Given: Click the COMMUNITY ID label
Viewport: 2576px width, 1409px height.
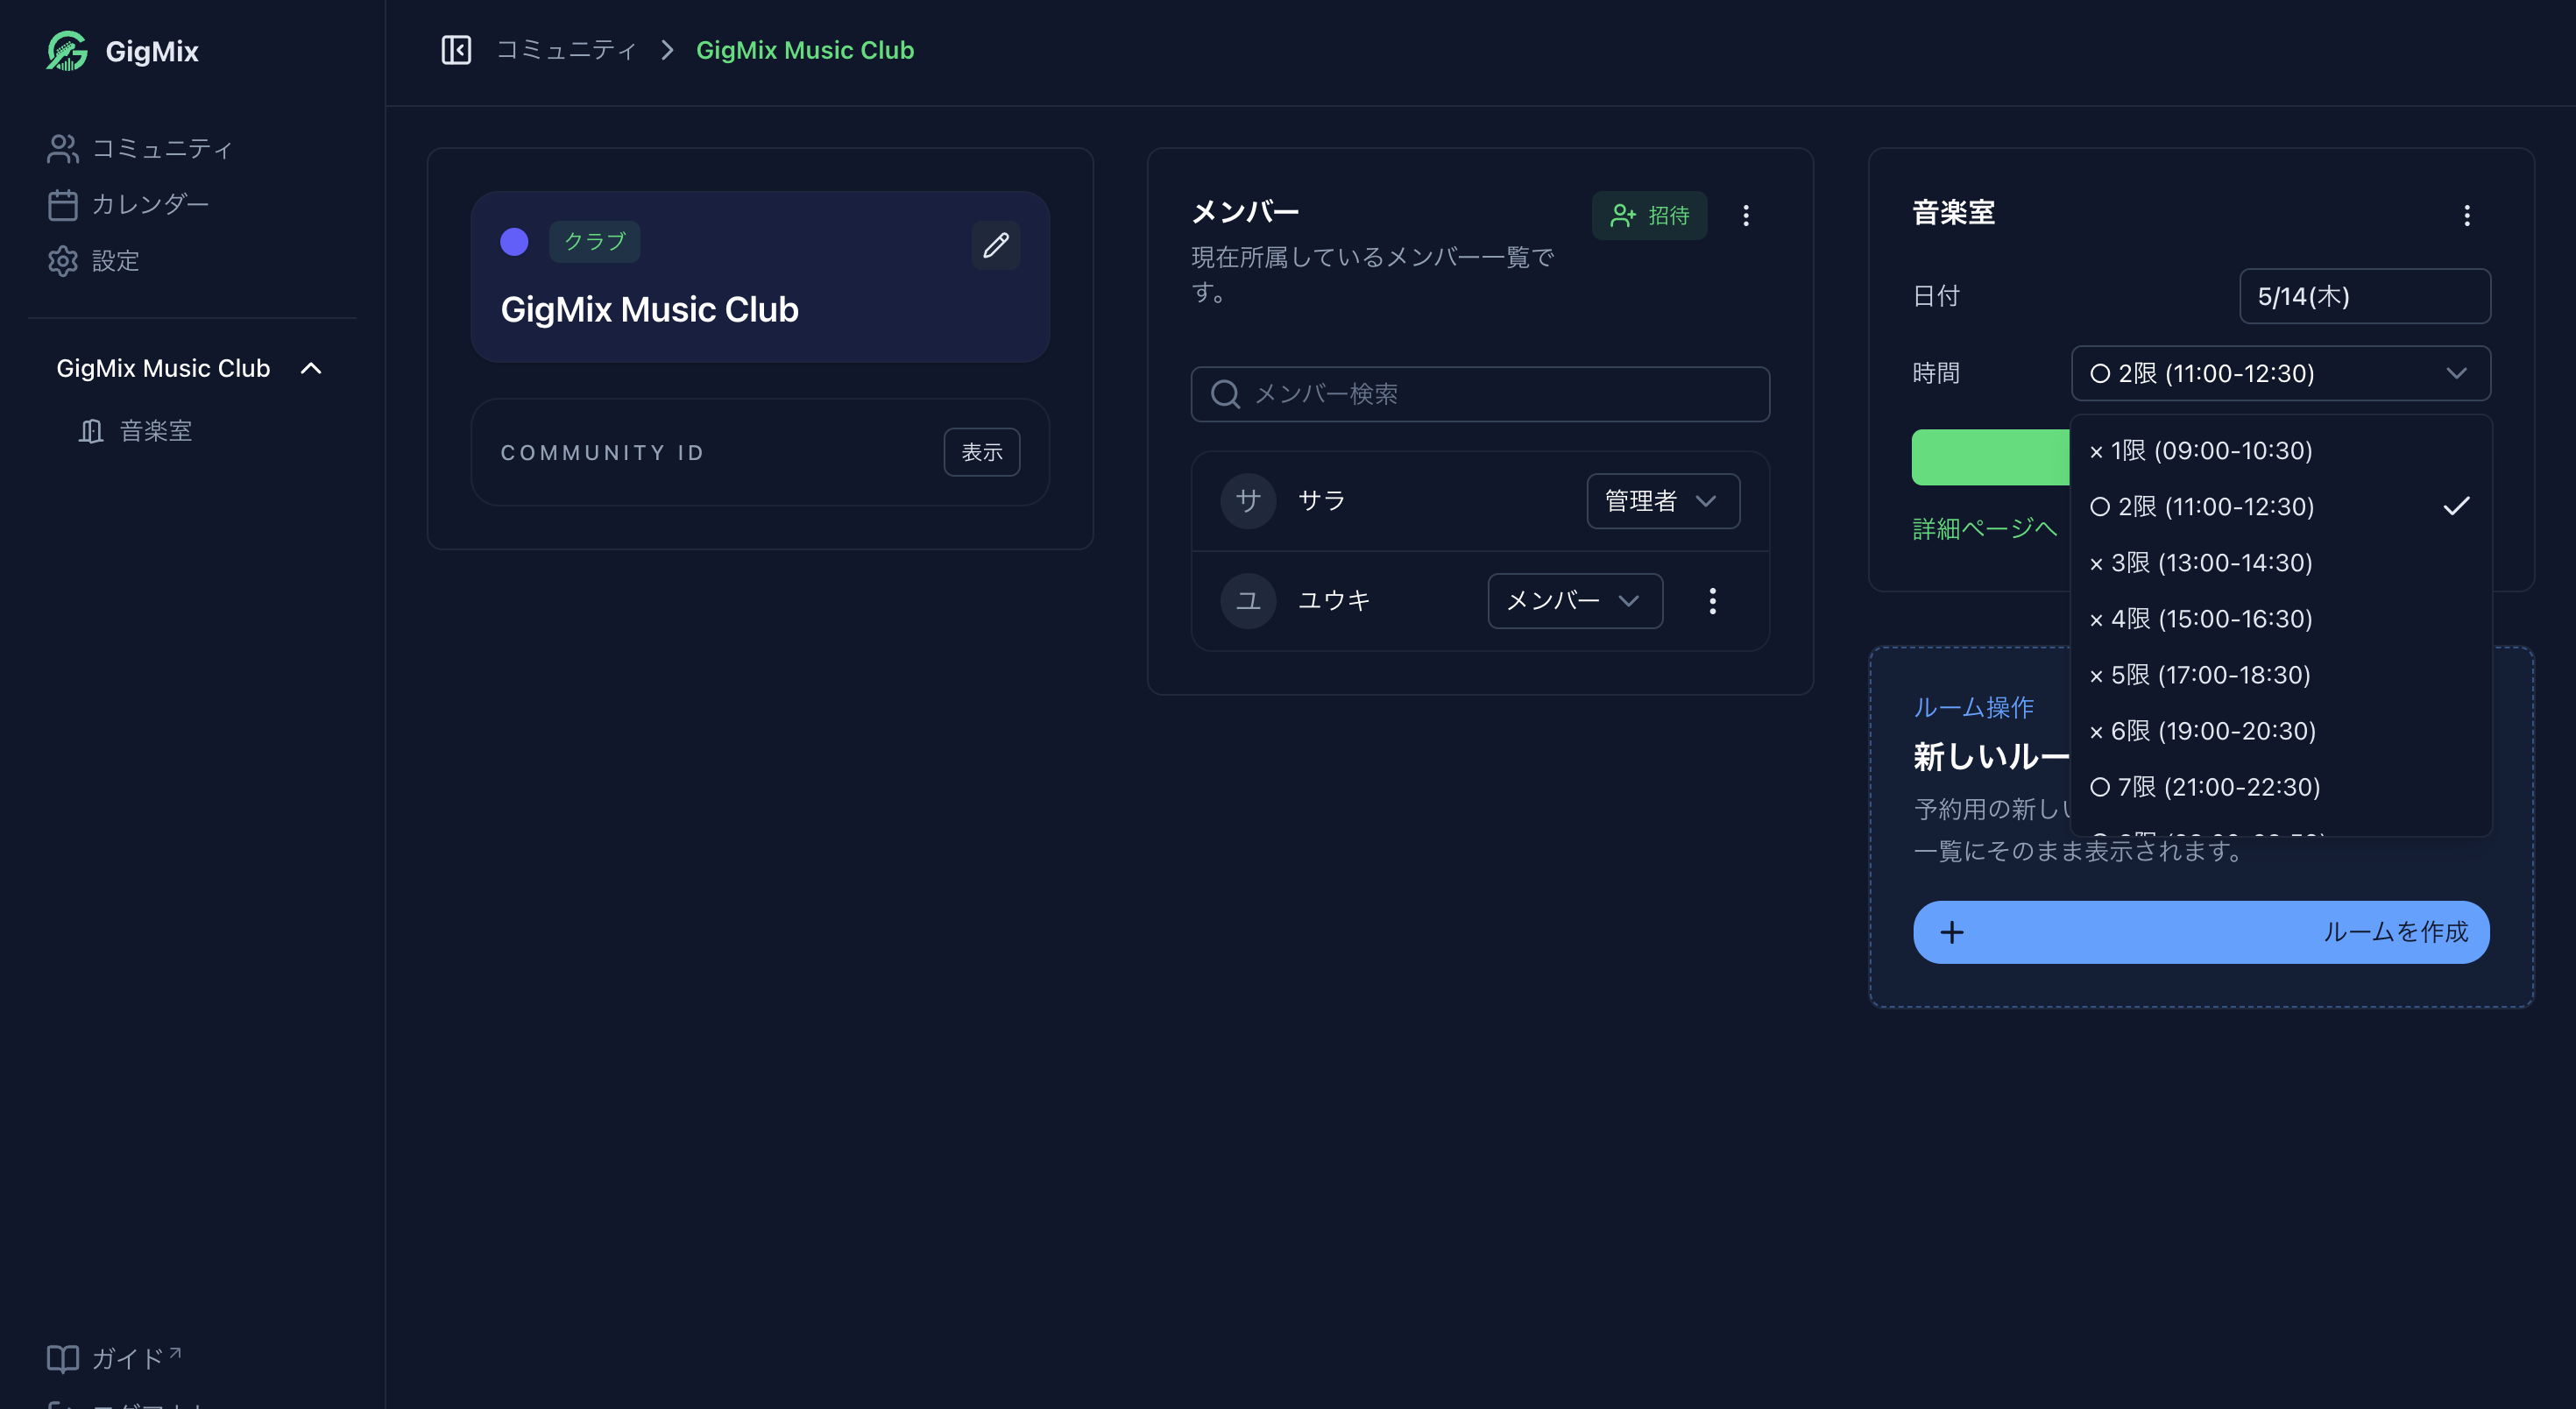Looking at the screenshot, I should (602, 452).
